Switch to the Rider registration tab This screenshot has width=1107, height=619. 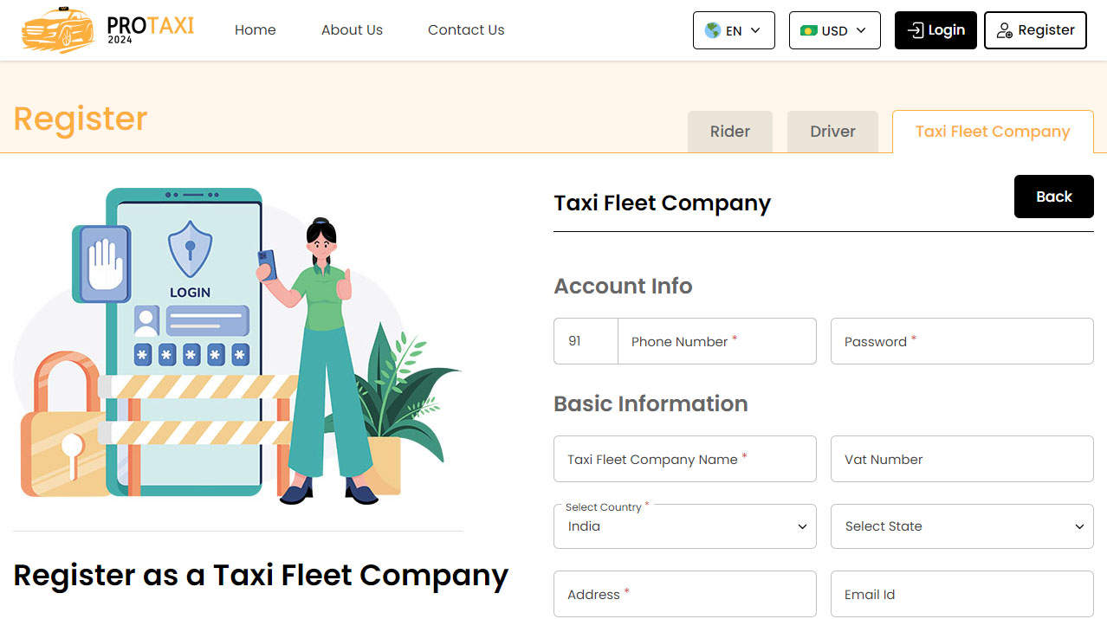pos(730,132)
